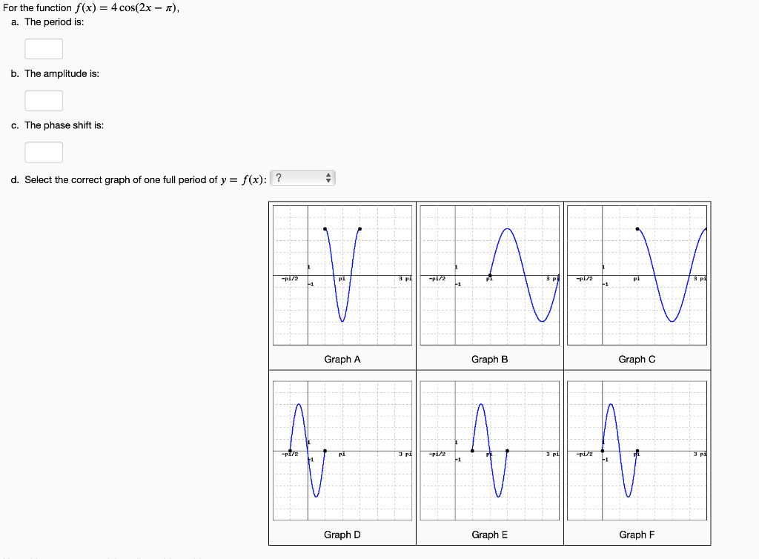
Task: Select Graph B thumbnail
Action: point(490,276)
